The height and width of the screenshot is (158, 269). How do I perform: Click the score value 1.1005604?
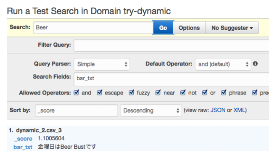[51, 138]
